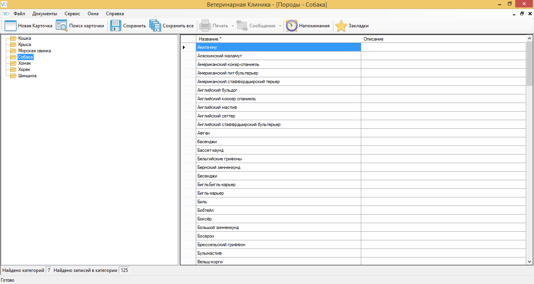
Task: Click the New Card (Новая Карточка) icon
Action: pos(11,26)
